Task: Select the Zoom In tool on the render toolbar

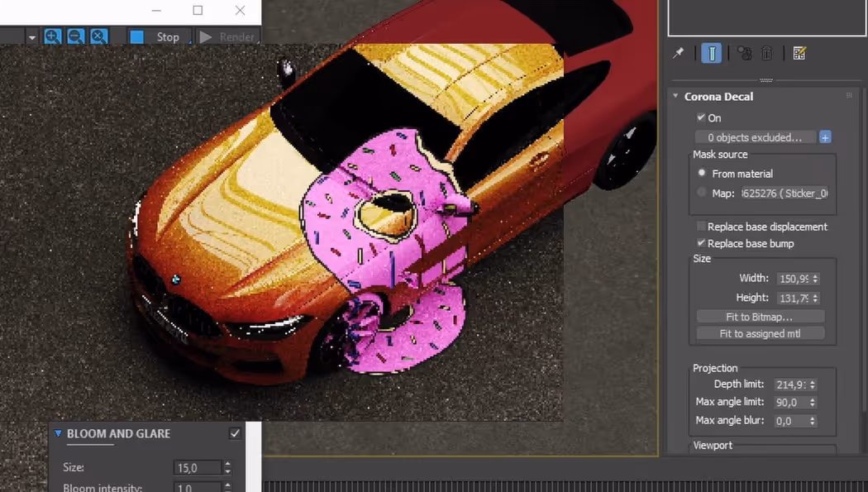Action: pos(52,36)
